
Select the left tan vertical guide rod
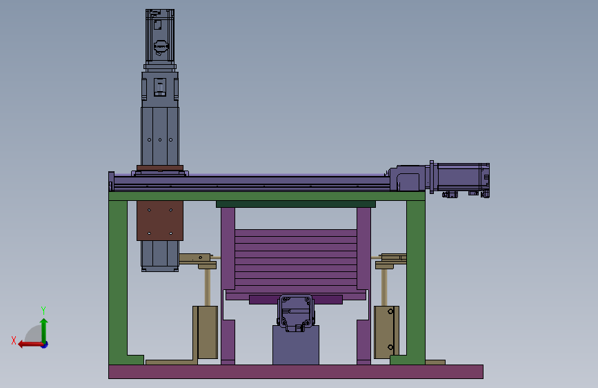pos(208,287)
